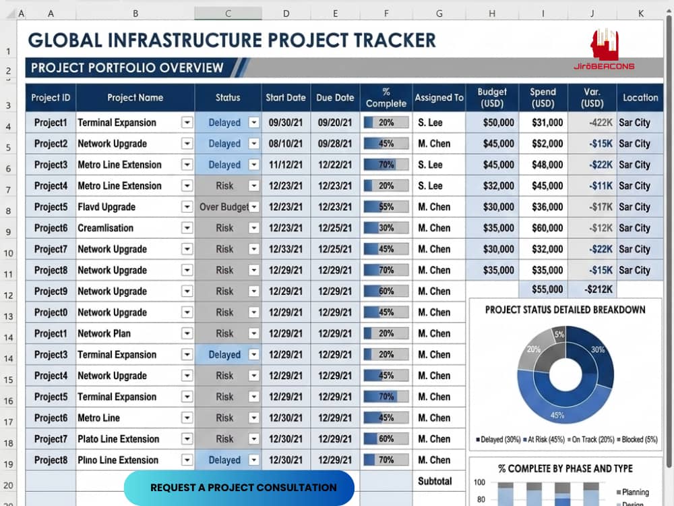Select the -422K variance cell
This screenshot has height=506, width=674.
[x=592, y=123]
